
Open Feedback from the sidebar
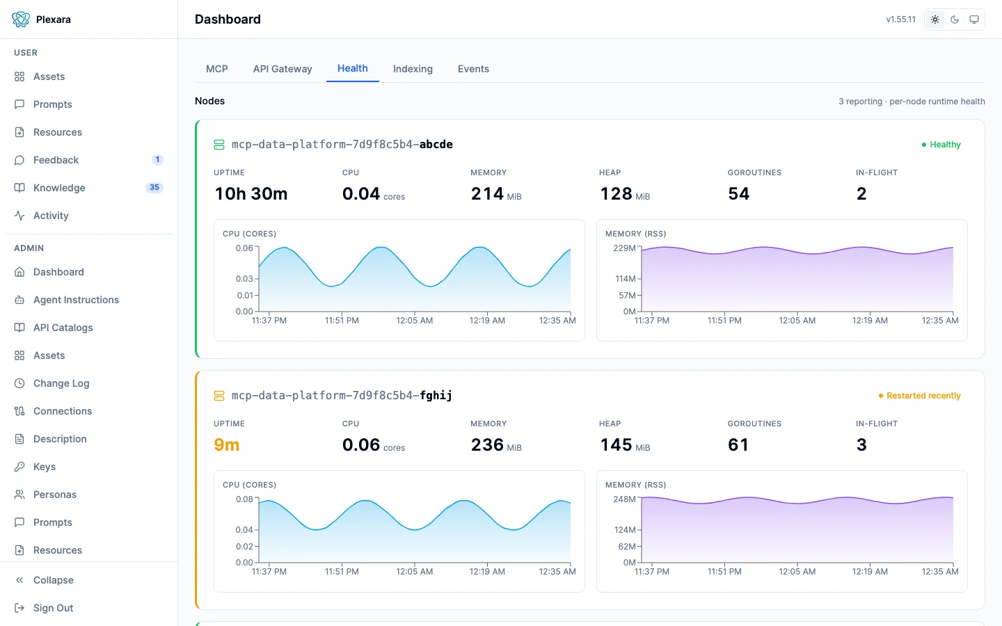[88, 160]
